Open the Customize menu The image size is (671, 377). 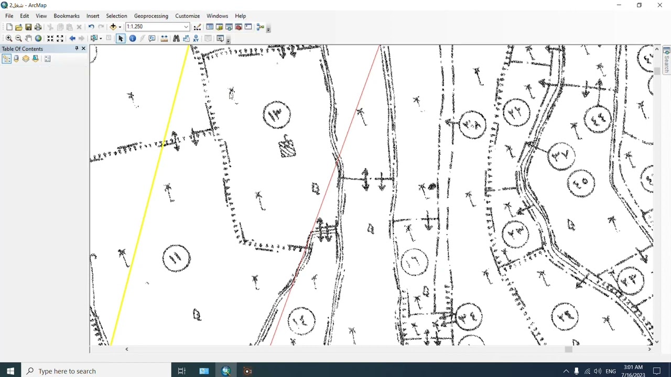187,16
